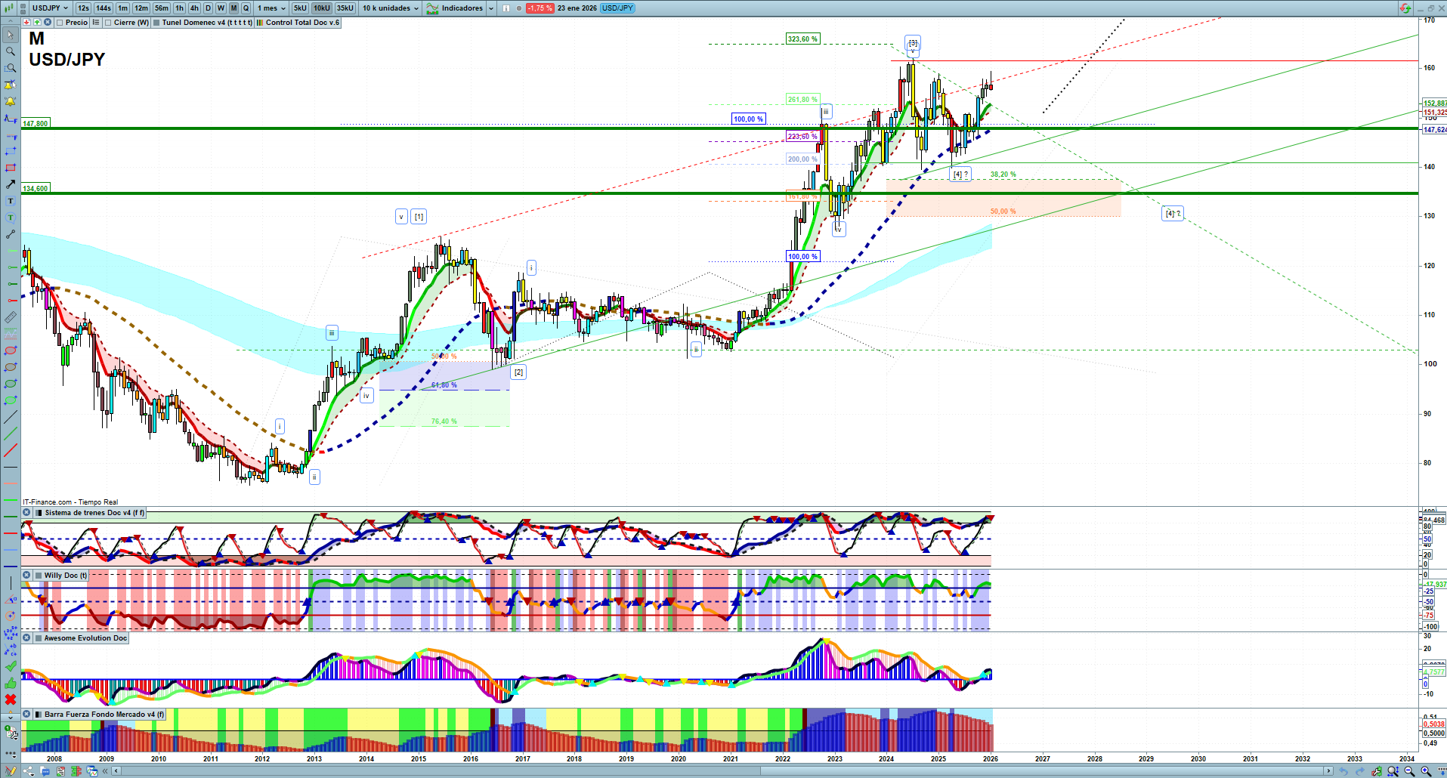This screenshot has height=778, width=1447.
Task: Expand bottom bar with double-left chevron
Action: click(x=106, y=771)
